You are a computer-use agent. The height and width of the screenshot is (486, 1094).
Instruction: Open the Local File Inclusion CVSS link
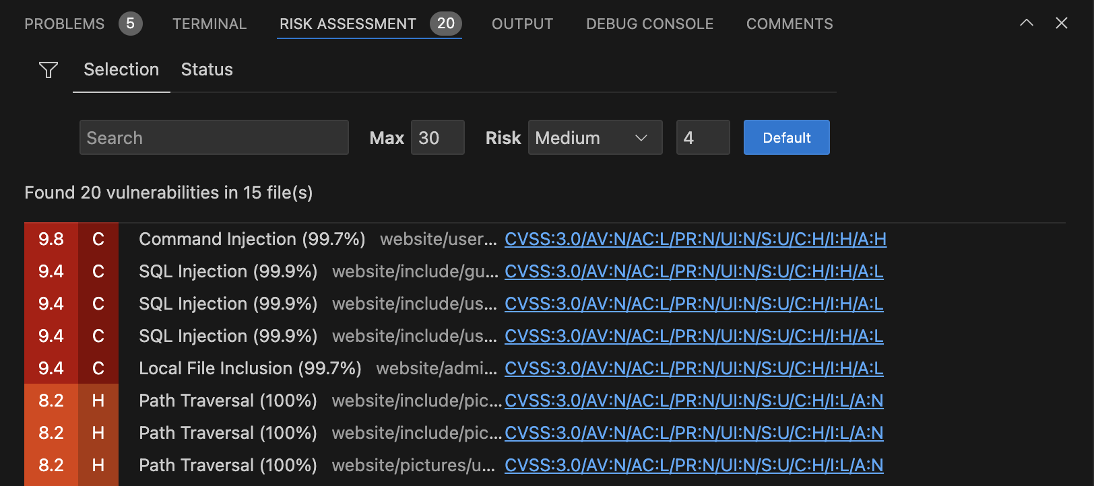[694, 368]
